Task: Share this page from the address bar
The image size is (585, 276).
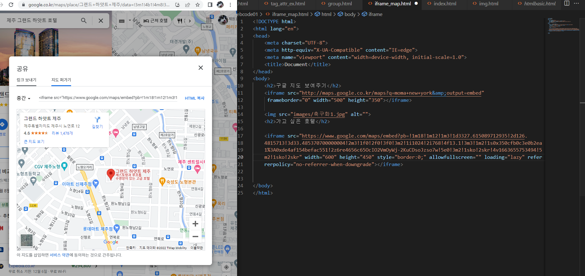Action: (x=188, y=5)
